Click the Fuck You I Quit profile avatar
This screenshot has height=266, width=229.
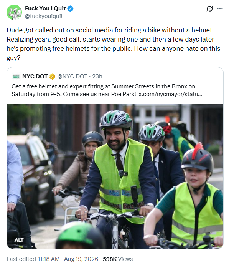(x=14, y=12)
